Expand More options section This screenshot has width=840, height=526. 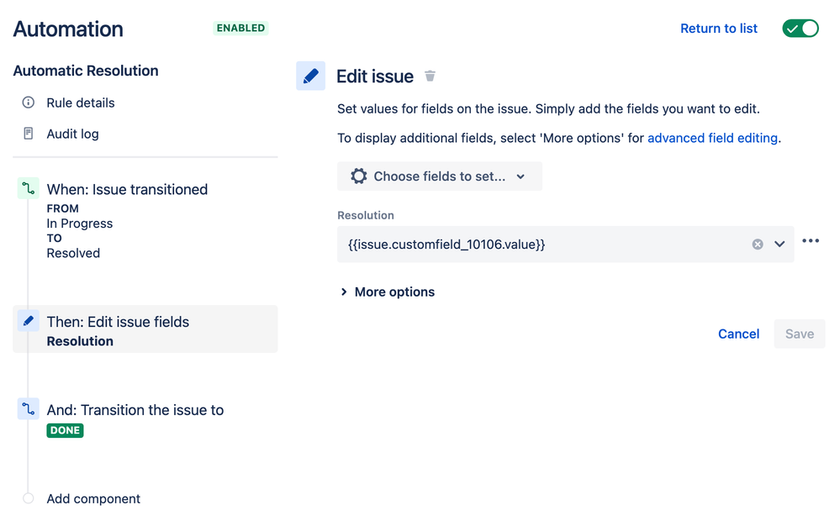(388, 292)
